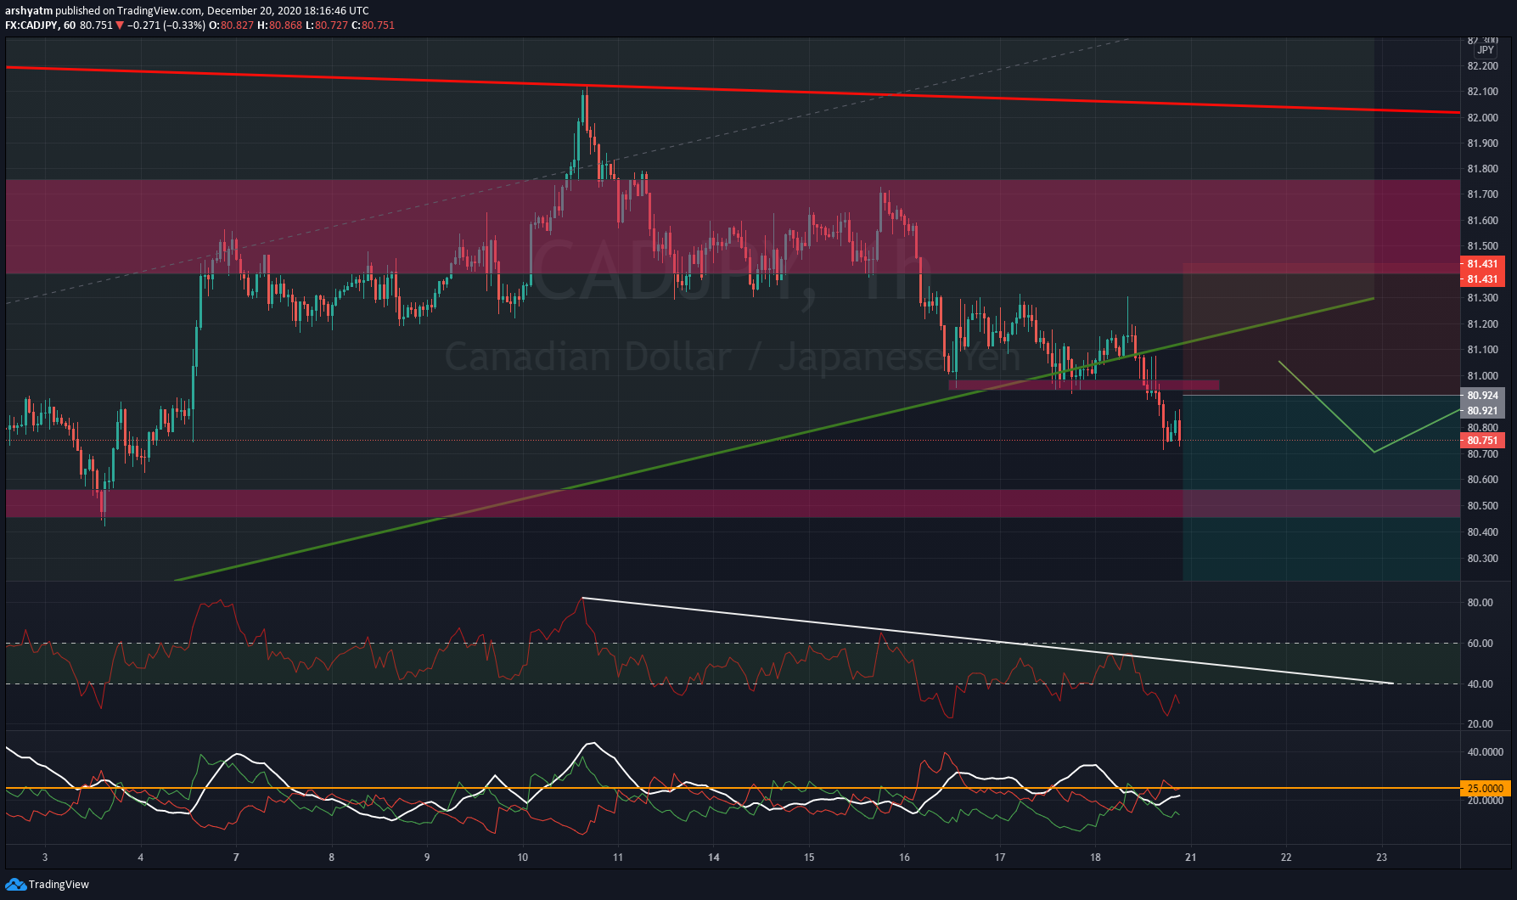Click the 81.200 price axis label
The image size is (1517, 900).
(x=1482, y=324)
